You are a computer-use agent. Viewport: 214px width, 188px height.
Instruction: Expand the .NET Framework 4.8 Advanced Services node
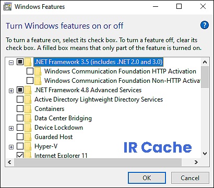pyautogui.click(x=11, y=91)
